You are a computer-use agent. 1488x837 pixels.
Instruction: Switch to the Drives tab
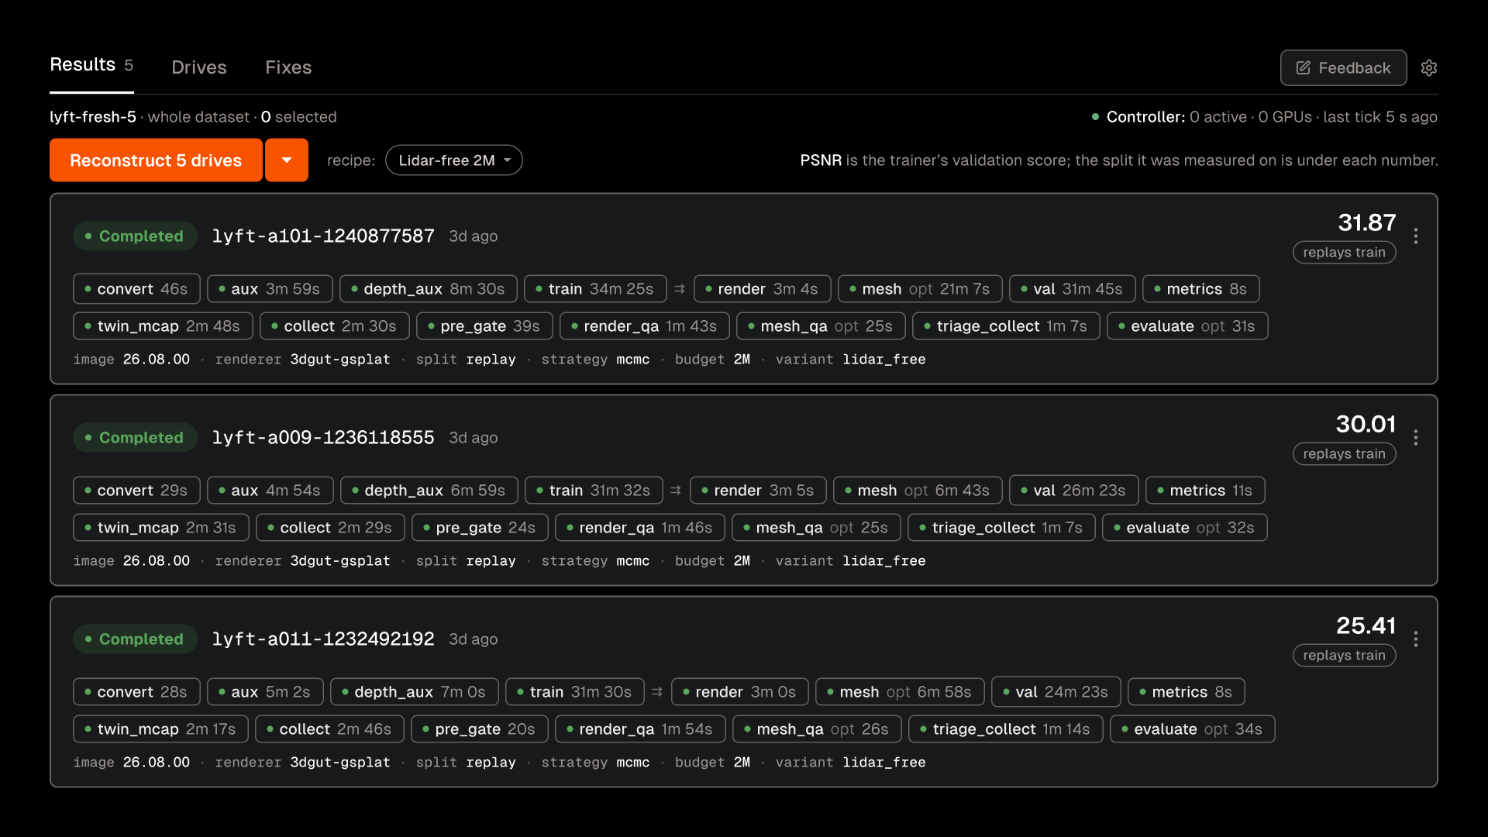199,67
